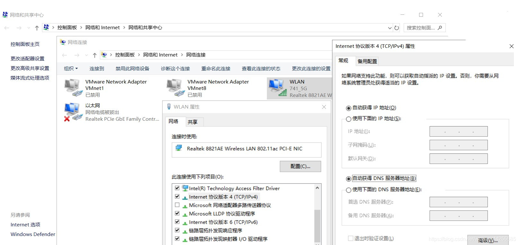Click the back arrow in Network and Sharing Center
Image resolution: width=519 pixels, height=245 pixels.
click(x=7, y=28)
